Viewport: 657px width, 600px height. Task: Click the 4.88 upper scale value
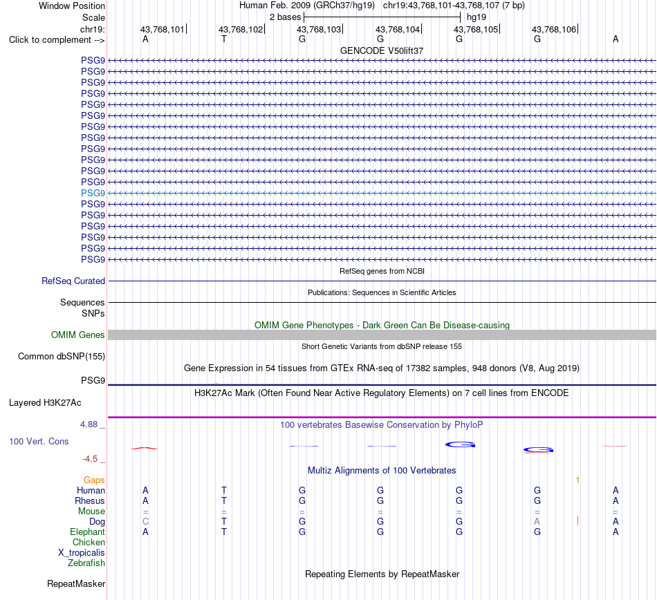89,424
